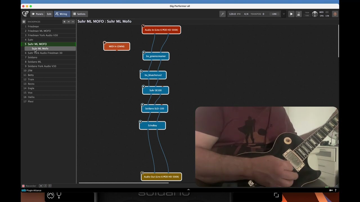Remove rackspace with the minus icon
360x202 pixels.
tap(68, 22)
